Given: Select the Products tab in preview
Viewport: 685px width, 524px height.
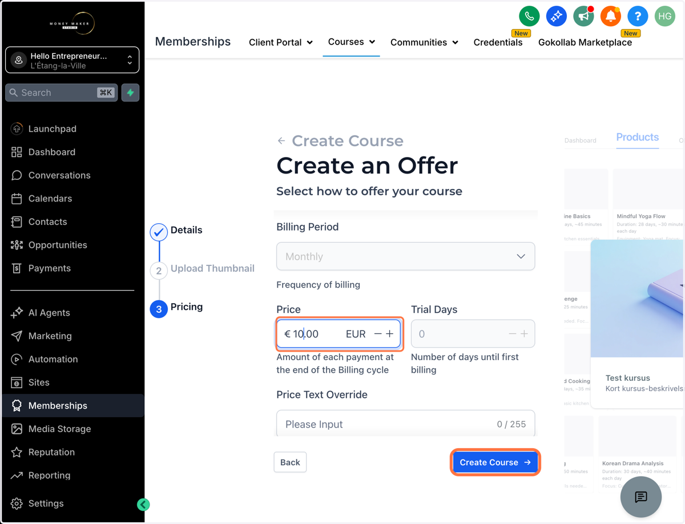Looking at the screenshot, I should 638,137.
